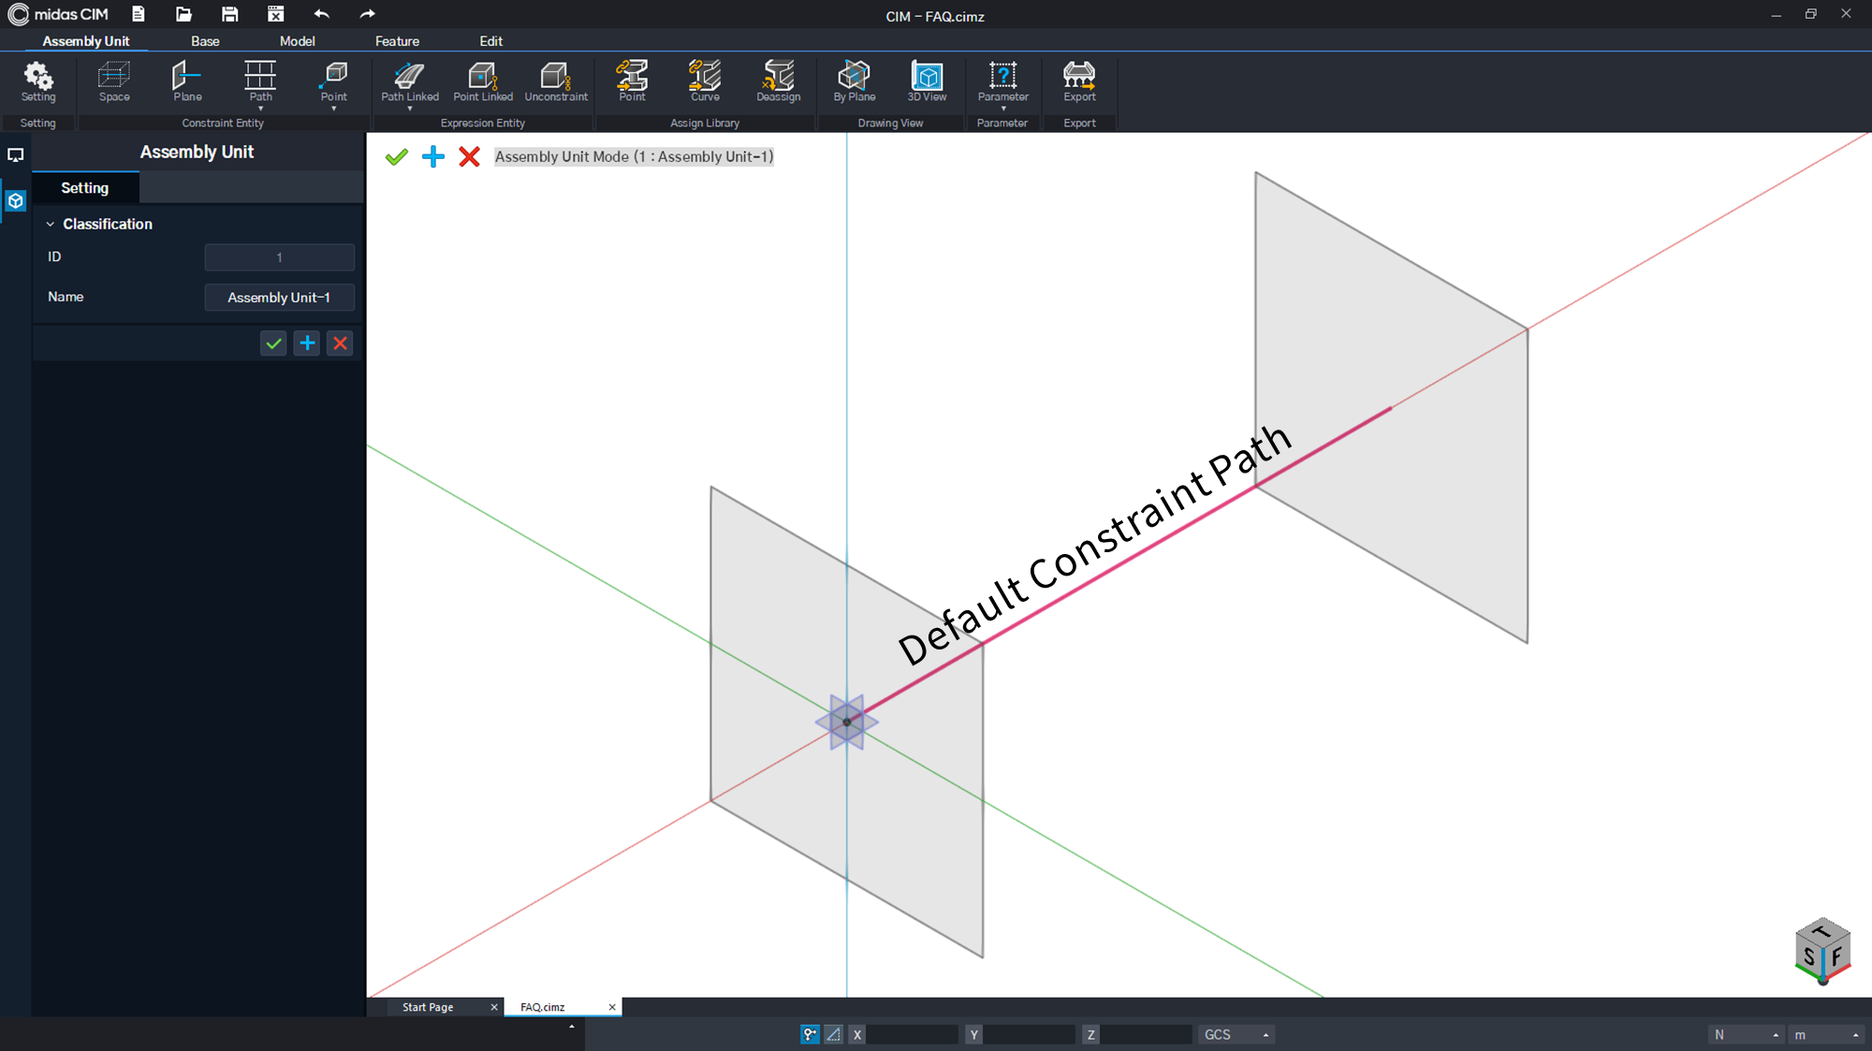The image size is (1872, 1051).
Task: Select the FAQ.cimz document tab
Action: 543,1007
